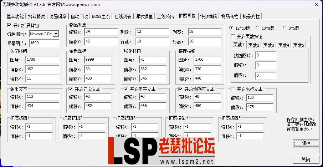323x167 pixels.
Task: Edit the 整理按钮 偏移X field 370
Action: 207,69
